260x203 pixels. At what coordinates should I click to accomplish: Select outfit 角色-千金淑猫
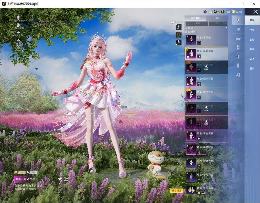(x=206, y=136)
